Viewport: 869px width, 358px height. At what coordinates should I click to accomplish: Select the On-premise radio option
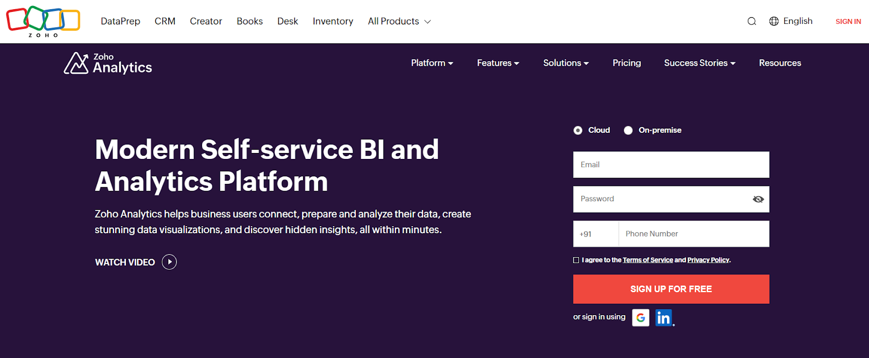pos(628,130)
